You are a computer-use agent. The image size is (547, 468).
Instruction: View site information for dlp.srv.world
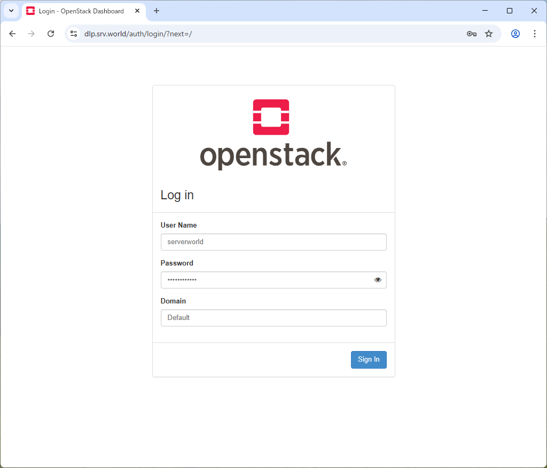74,34
